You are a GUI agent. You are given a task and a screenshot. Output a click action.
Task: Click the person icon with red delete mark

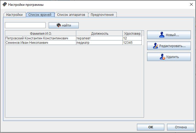click(x=162, y=57)
